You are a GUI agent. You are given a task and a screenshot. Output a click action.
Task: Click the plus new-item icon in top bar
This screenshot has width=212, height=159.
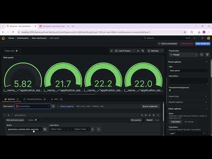click(x=194, y=38)
